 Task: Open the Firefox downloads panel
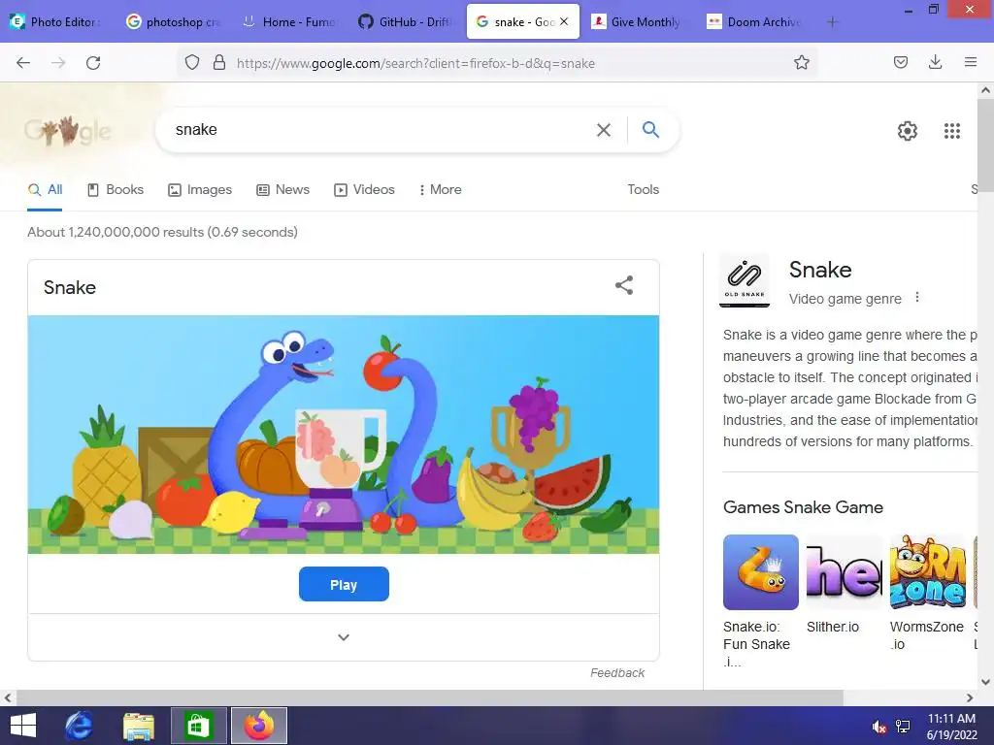tap(935, 62)
